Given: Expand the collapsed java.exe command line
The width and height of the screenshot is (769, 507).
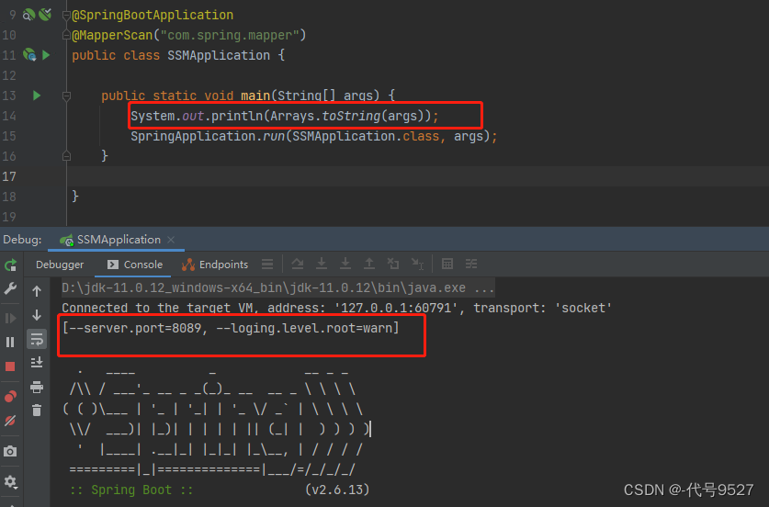Looking at the screenshot, I should click(x=278, y=287).
